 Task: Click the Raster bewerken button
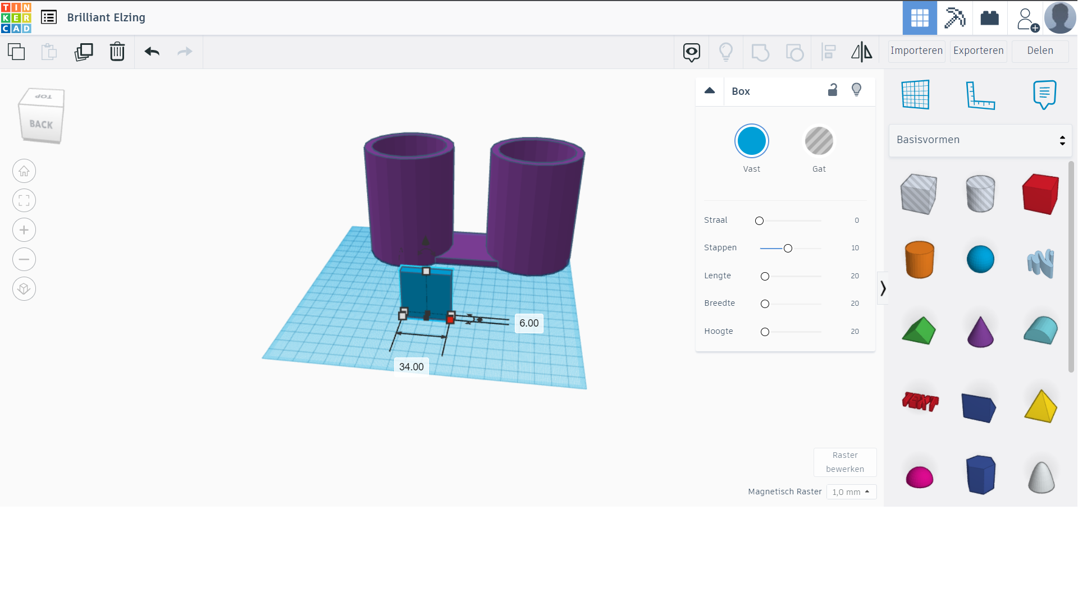[845, 462]
